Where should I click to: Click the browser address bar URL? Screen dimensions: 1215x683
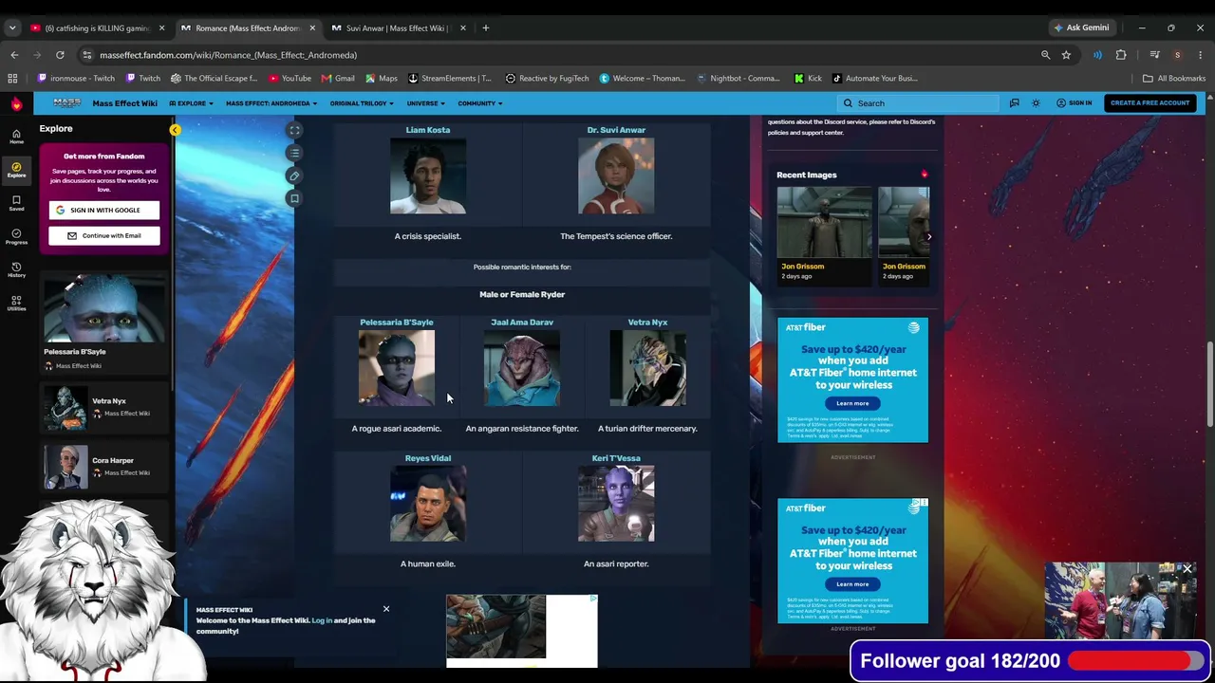click(x=228, y=55)
